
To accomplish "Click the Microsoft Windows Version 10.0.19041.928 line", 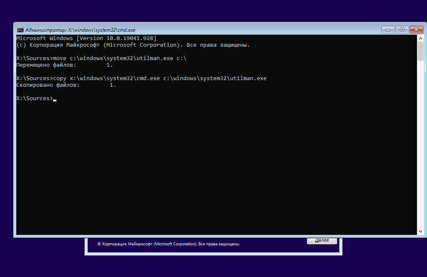I will pyautogui.click(x=86, y=38).
